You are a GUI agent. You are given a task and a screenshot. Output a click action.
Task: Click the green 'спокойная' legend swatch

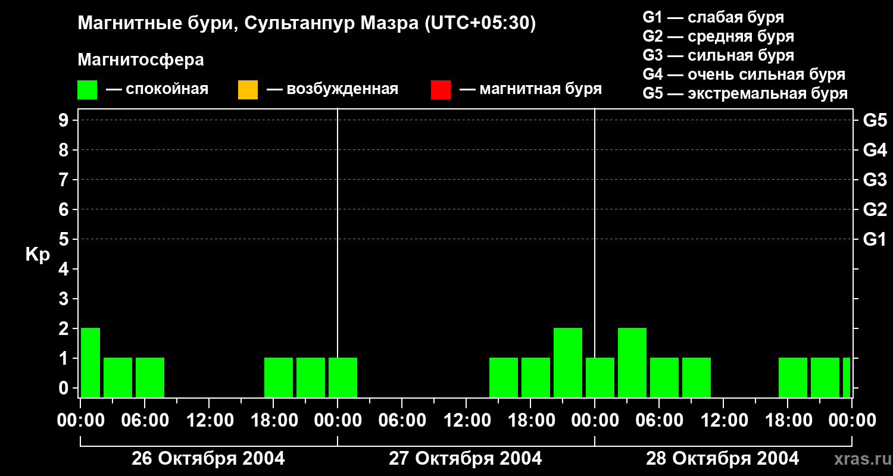pyautogui.click(x=87, y=90)
